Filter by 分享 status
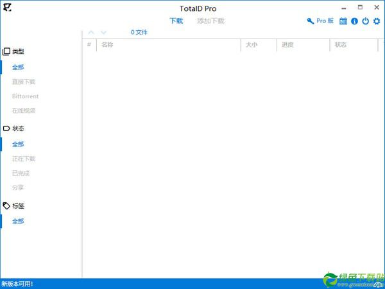The height and width of the screenshot is (289, 385). [x=18, y=188]
